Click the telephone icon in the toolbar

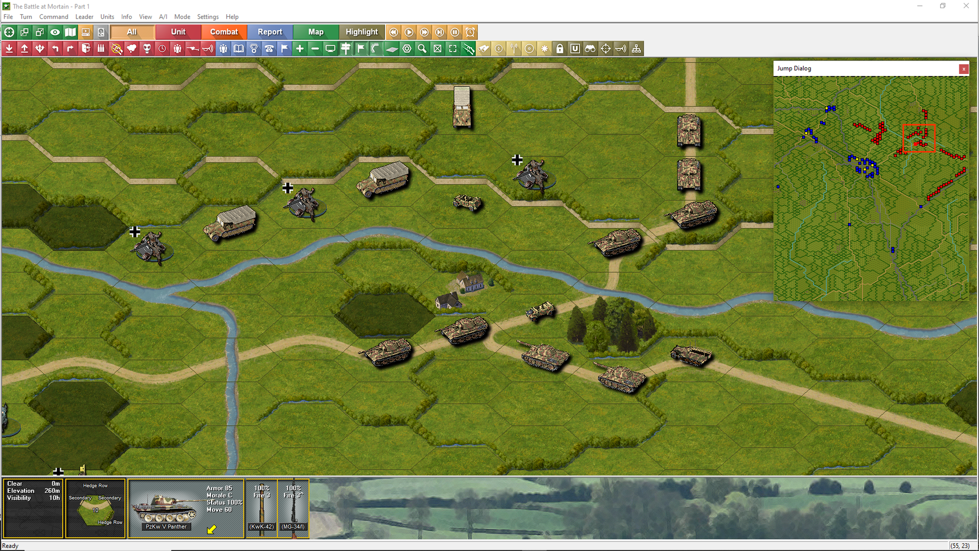269,49
